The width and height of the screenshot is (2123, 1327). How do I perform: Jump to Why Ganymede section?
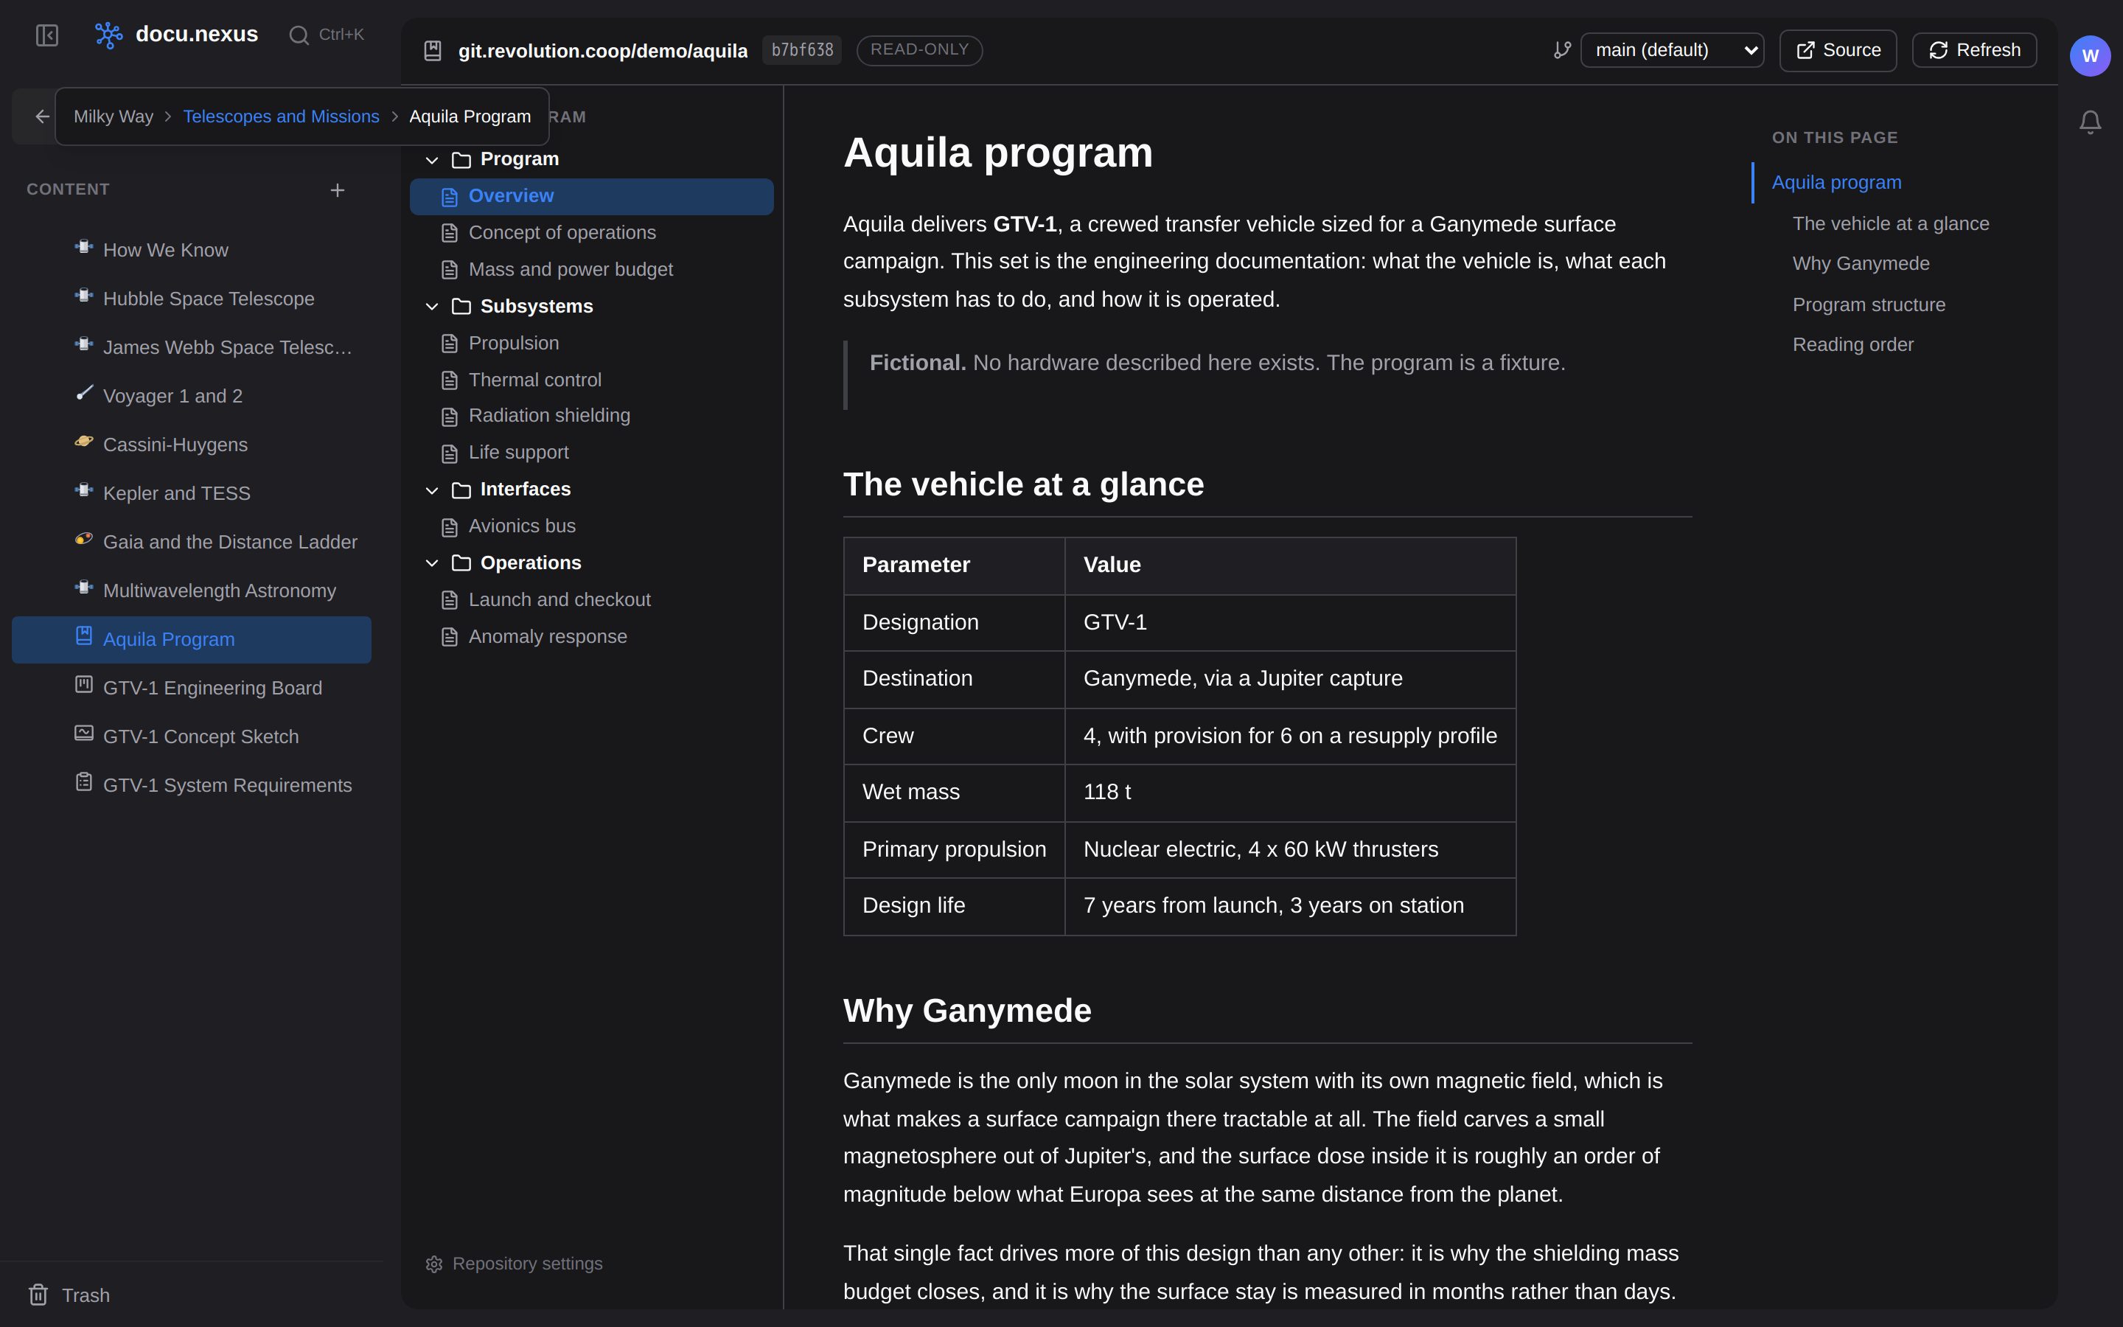click(x=1861, y=264)
